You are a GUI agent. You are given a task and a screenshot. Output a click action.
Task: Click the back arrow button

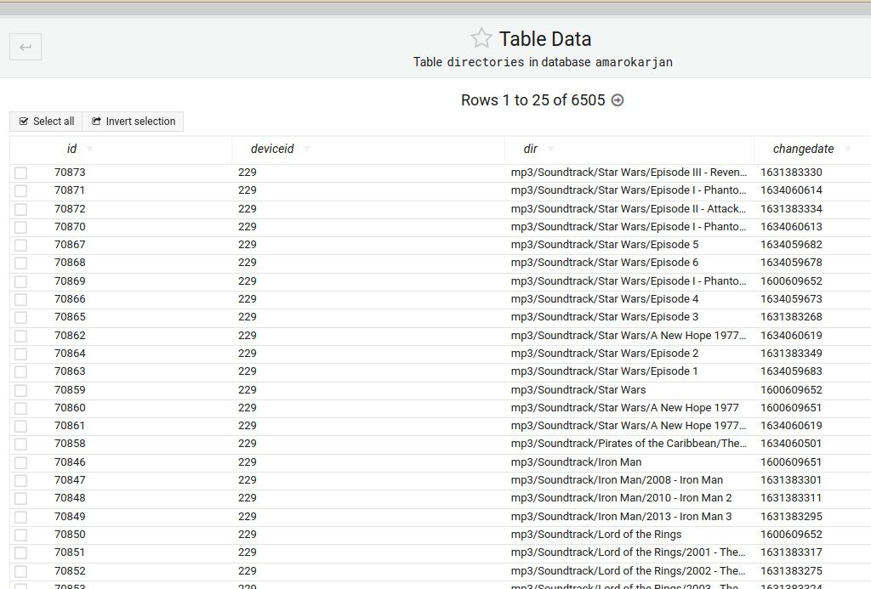26,47
